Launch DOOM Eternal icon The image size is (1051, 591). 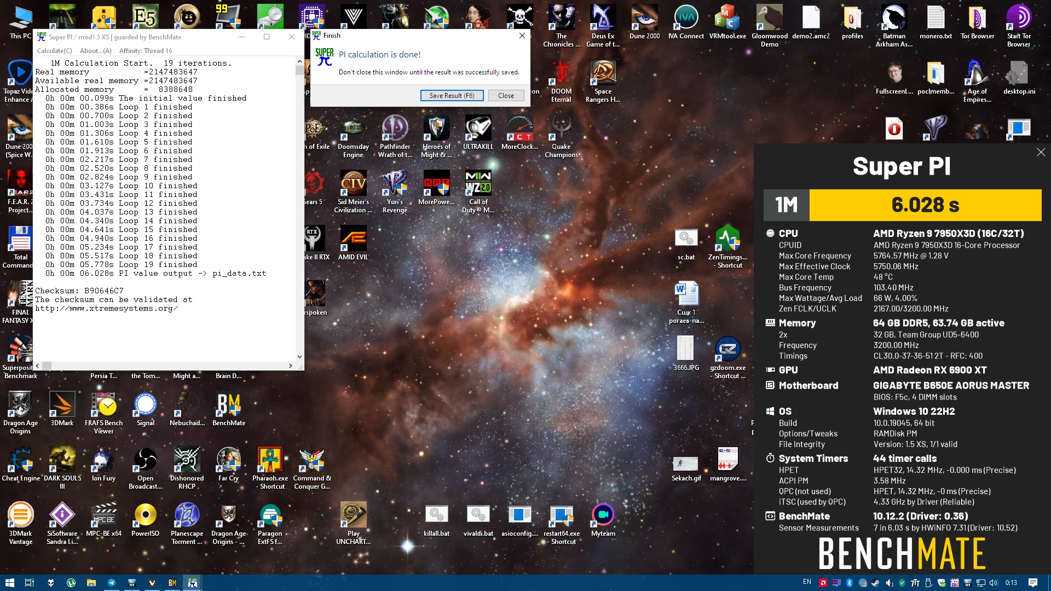point(562,82)
